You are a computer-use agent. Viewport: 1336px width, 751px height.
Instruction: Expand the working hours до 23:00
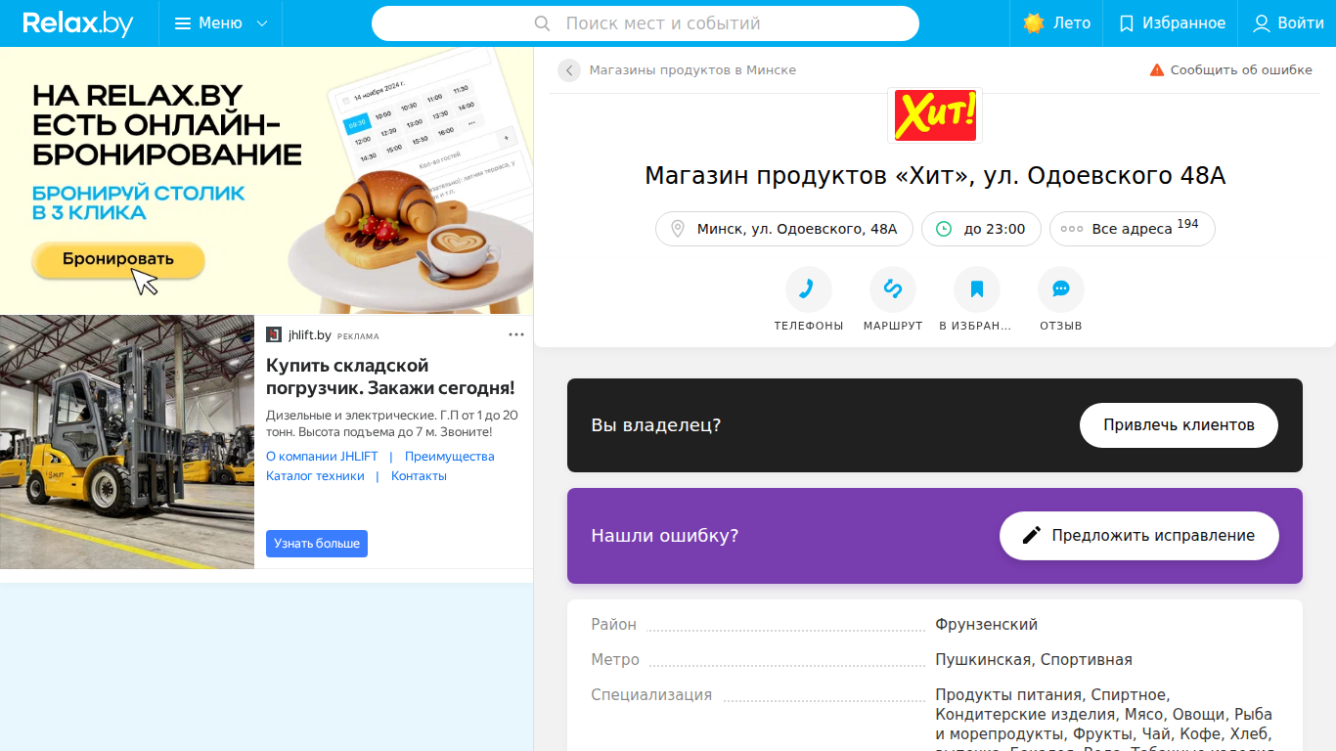tap(981, 229)
